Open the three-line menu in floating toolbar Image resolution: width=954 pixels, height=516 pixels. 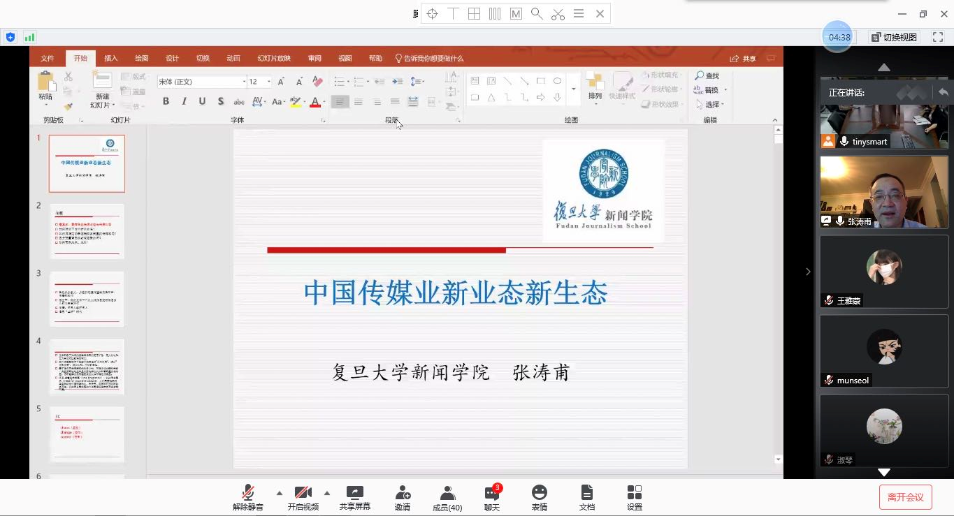coord(579,13)
